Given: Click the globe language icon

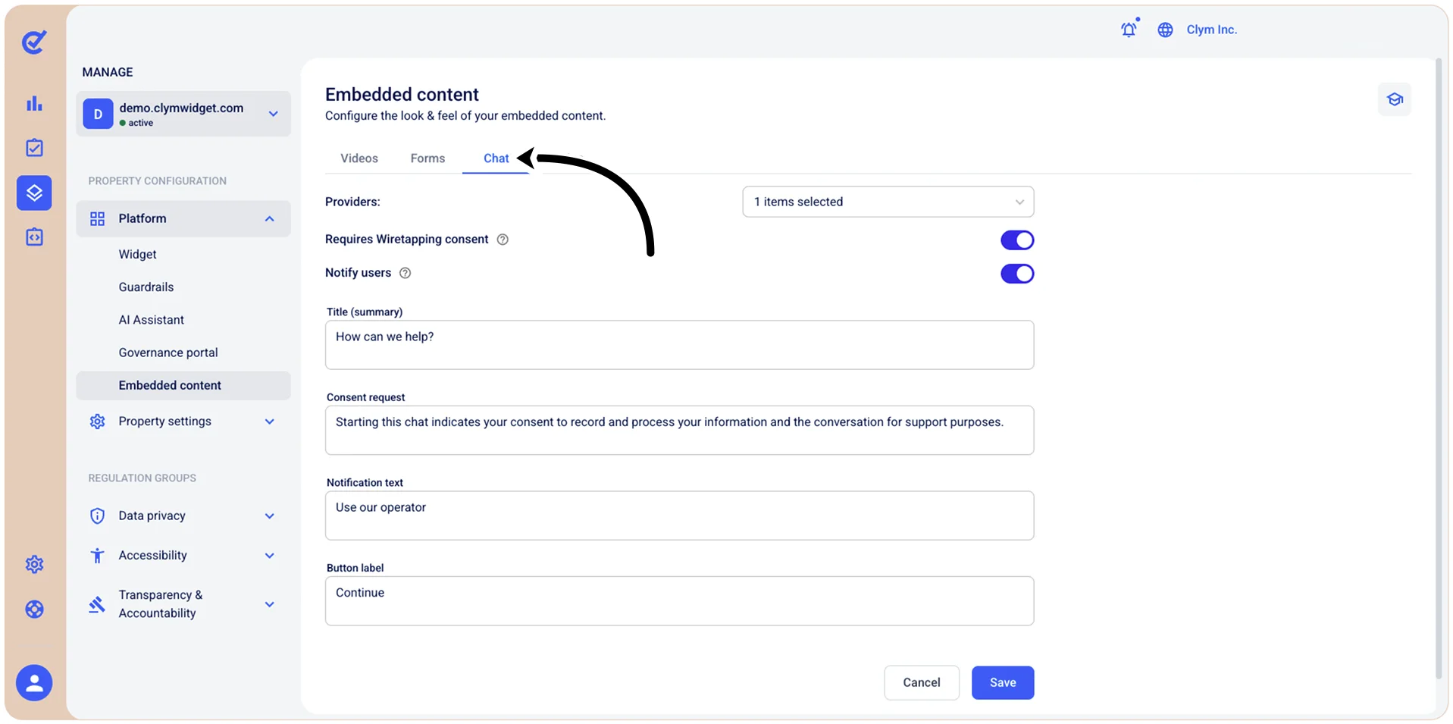Looking at the screenshot, I should pyautogui.click(x=1165, y=30).
